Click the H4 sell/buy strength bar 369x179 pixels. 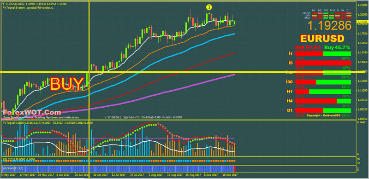click(x=323, y=101)
